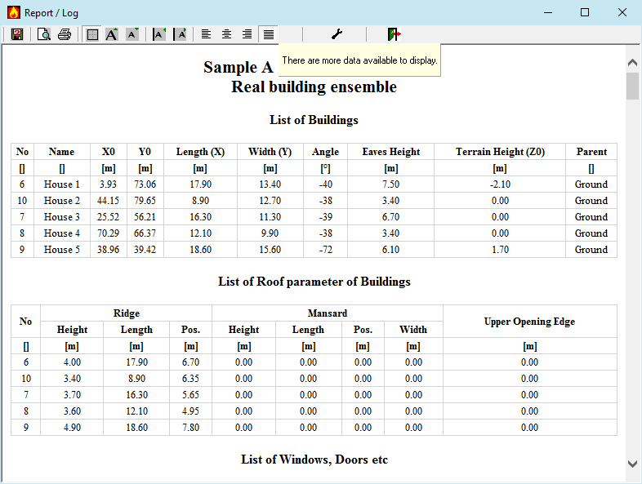Screen dimensions: 642x484
Task: Click 'List of Roof parameter of Buildings' heading
Action: coord(314,282)
